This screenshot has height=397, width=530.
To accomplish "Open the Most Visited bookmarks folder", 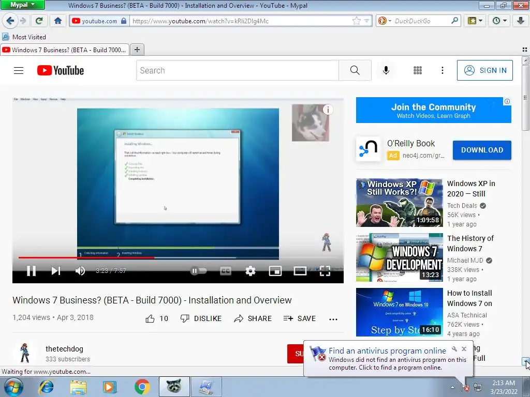I will pos(24,37).
